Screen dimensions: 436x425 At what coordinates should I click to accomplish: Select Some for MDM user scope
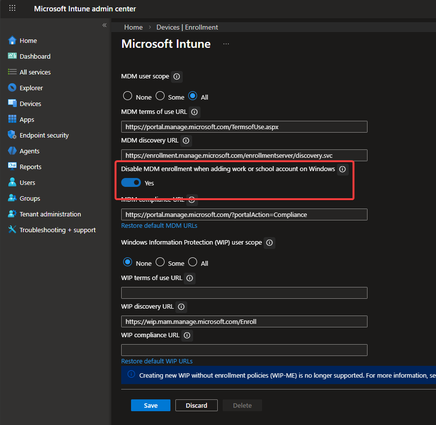[160, 96]
